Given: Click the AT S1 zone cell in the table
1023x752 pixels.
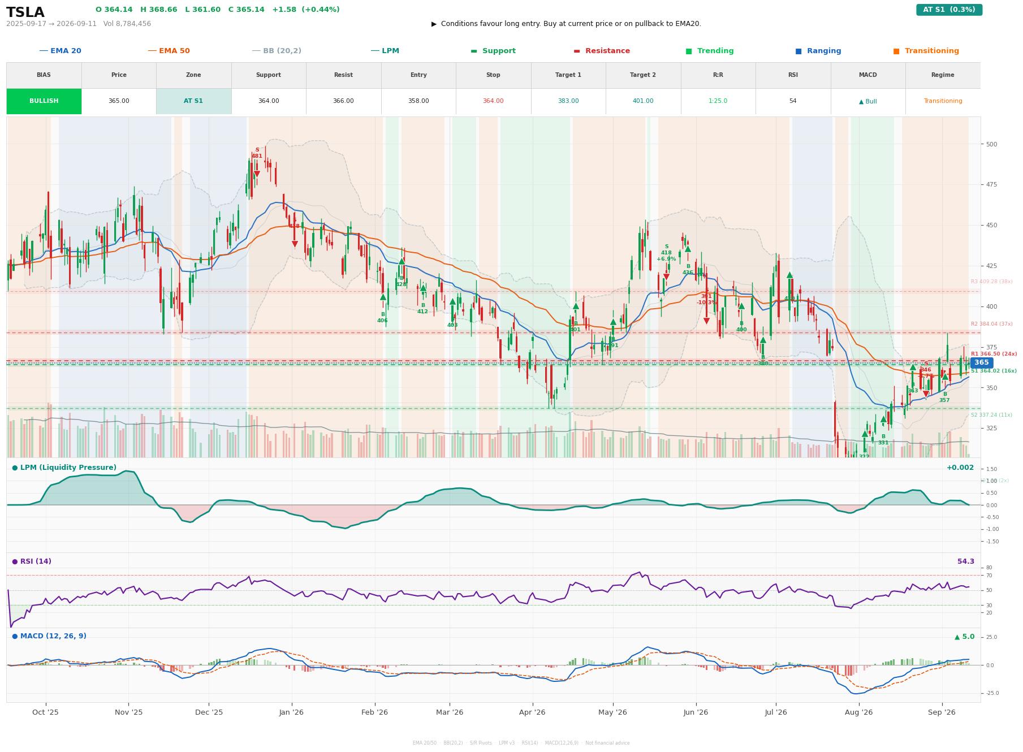Looking at the screenshot, I should pyautogui.click(x=193, y=101).
